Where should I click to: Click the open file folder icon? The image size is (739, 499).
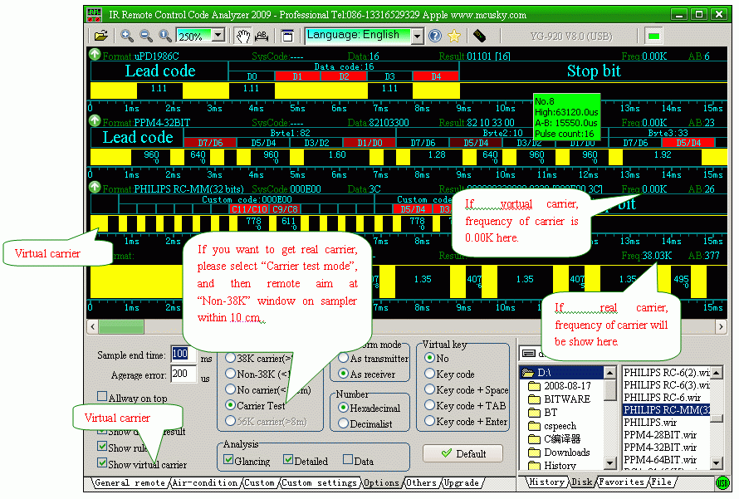100,36
